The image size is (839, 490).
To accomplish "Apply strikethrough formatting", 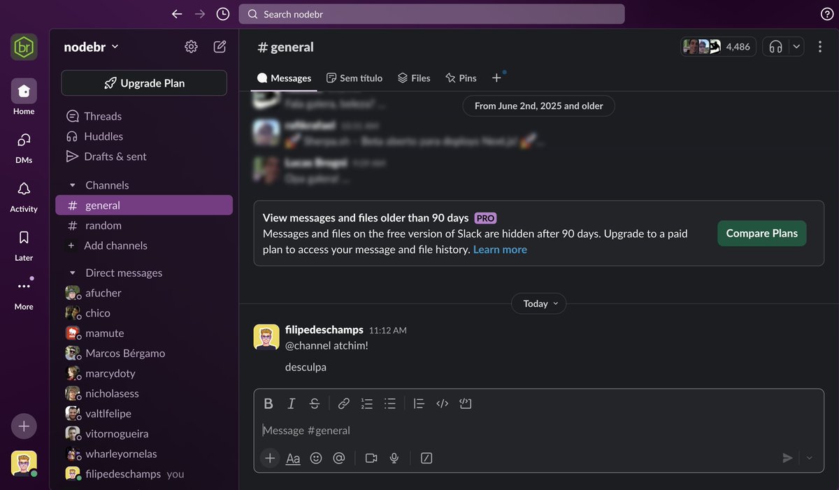I will pos(315,403).
